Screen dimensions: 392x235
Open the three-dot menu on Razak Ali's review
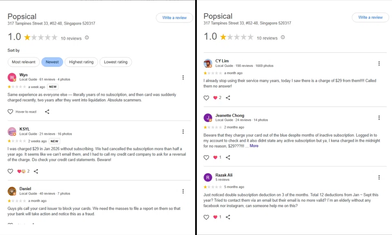[x=379, y=177]
